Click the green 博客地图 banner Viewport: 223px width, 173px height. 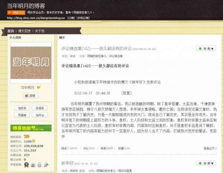(31, 128)
